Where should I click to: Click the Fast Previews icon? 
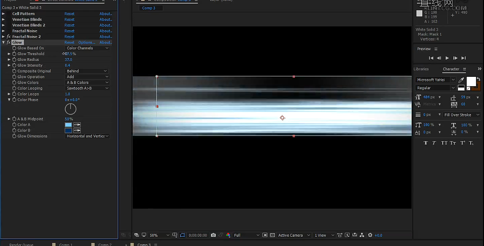click(x=347, y=235)
